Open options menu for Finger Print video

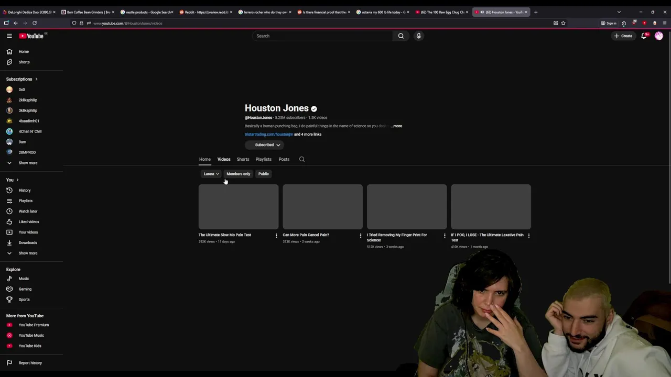tap(445, 236)
